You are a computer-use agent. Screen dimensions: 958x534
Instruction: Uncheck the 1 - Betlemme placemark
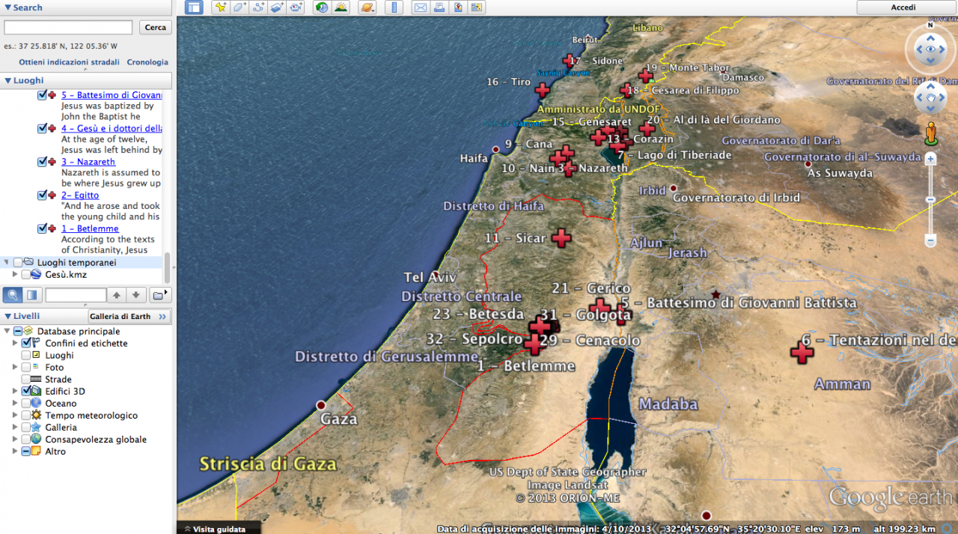coord(43,228)
